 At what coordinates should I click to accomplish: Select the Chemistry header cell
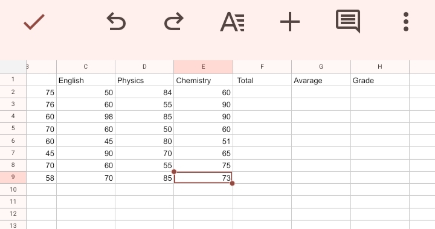tap(204, 80)
